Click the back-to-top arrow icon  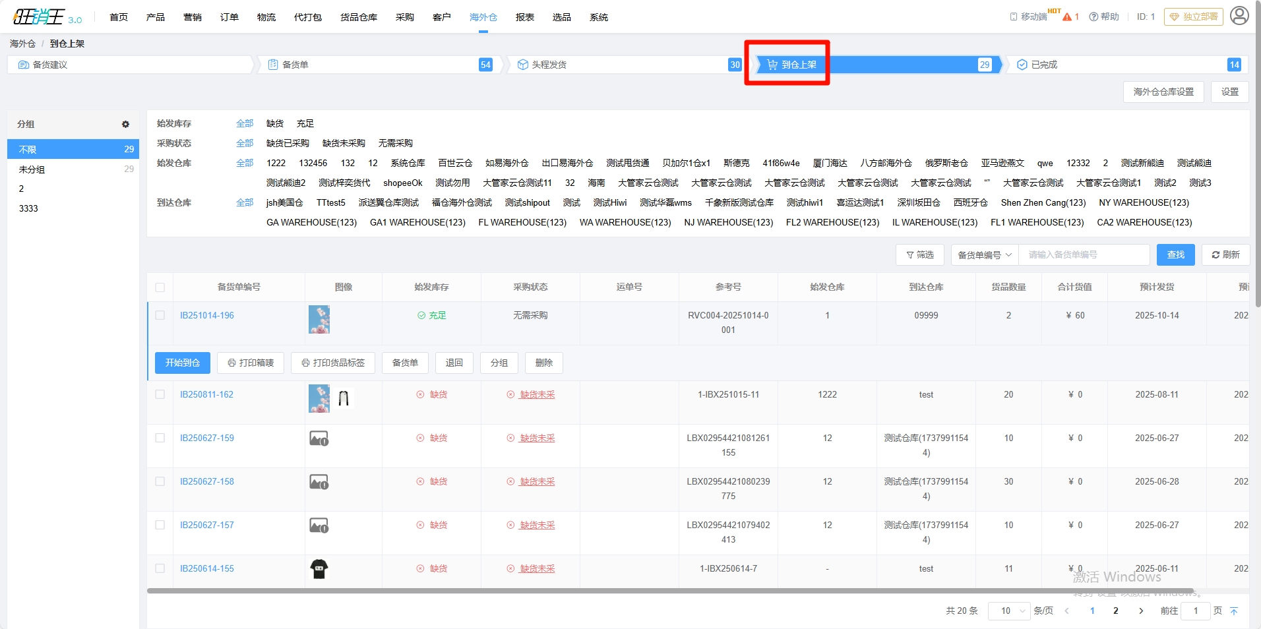[1234, 611]
